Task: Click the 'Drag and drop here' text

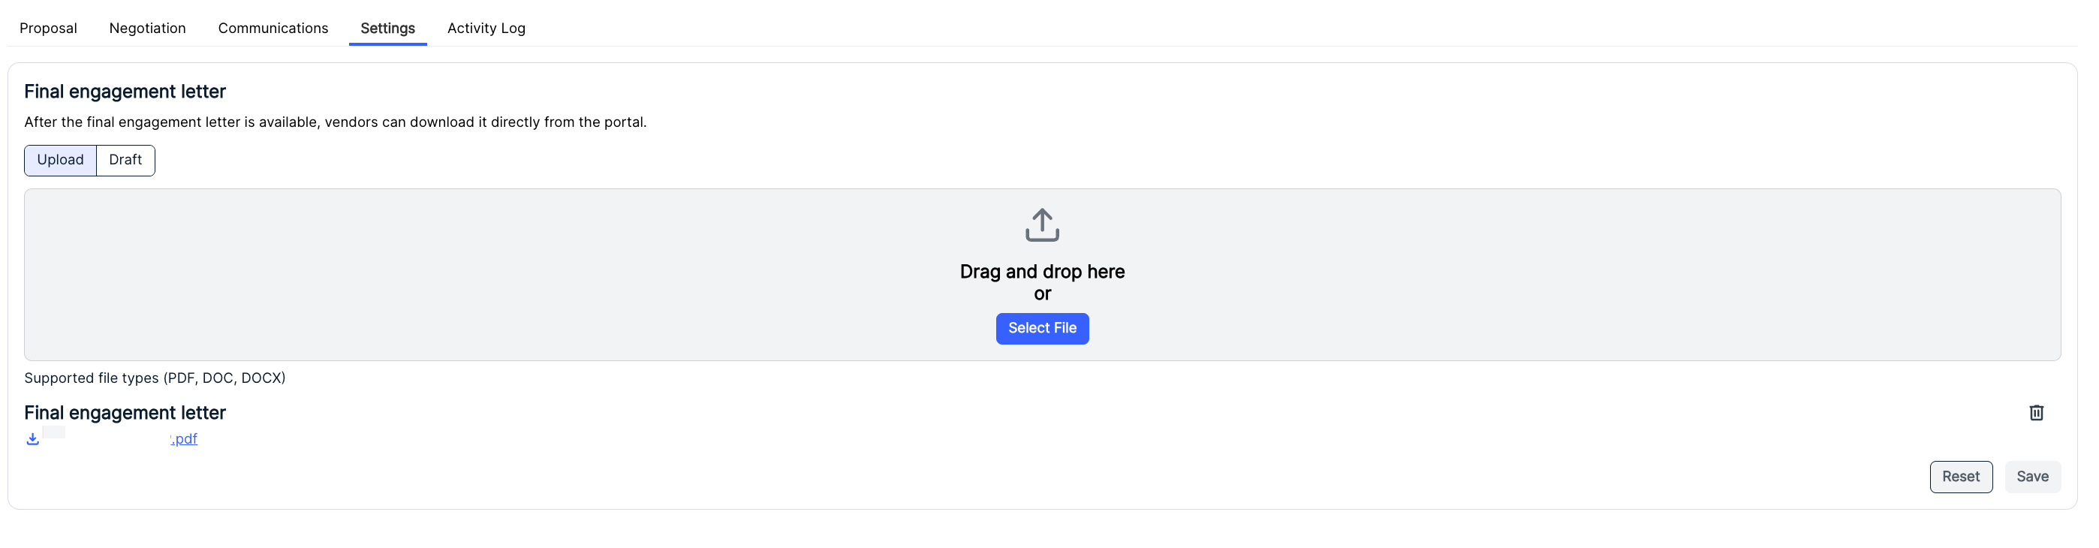Action: [1042, 271]
